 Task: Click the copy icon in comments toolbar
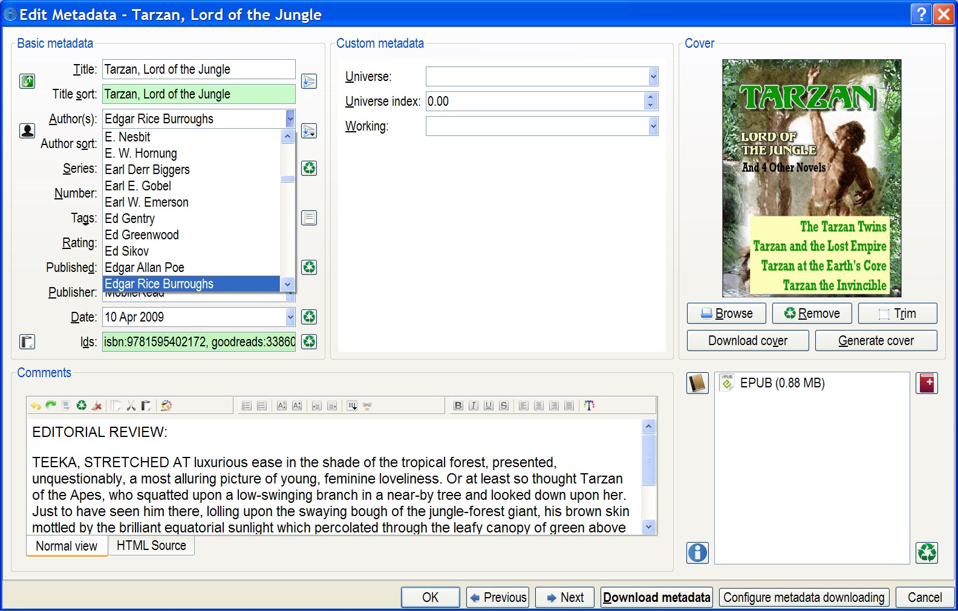click(x=116, y=406)
